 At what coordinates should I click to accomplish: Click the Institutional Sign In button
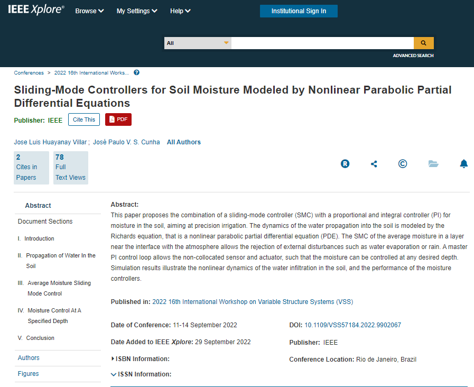click(x=299, y=11)
